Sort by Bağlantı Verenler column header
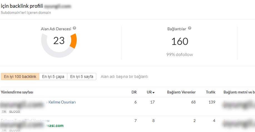Image resolution: width=255 pixels, height=132 pixels. 181,92
